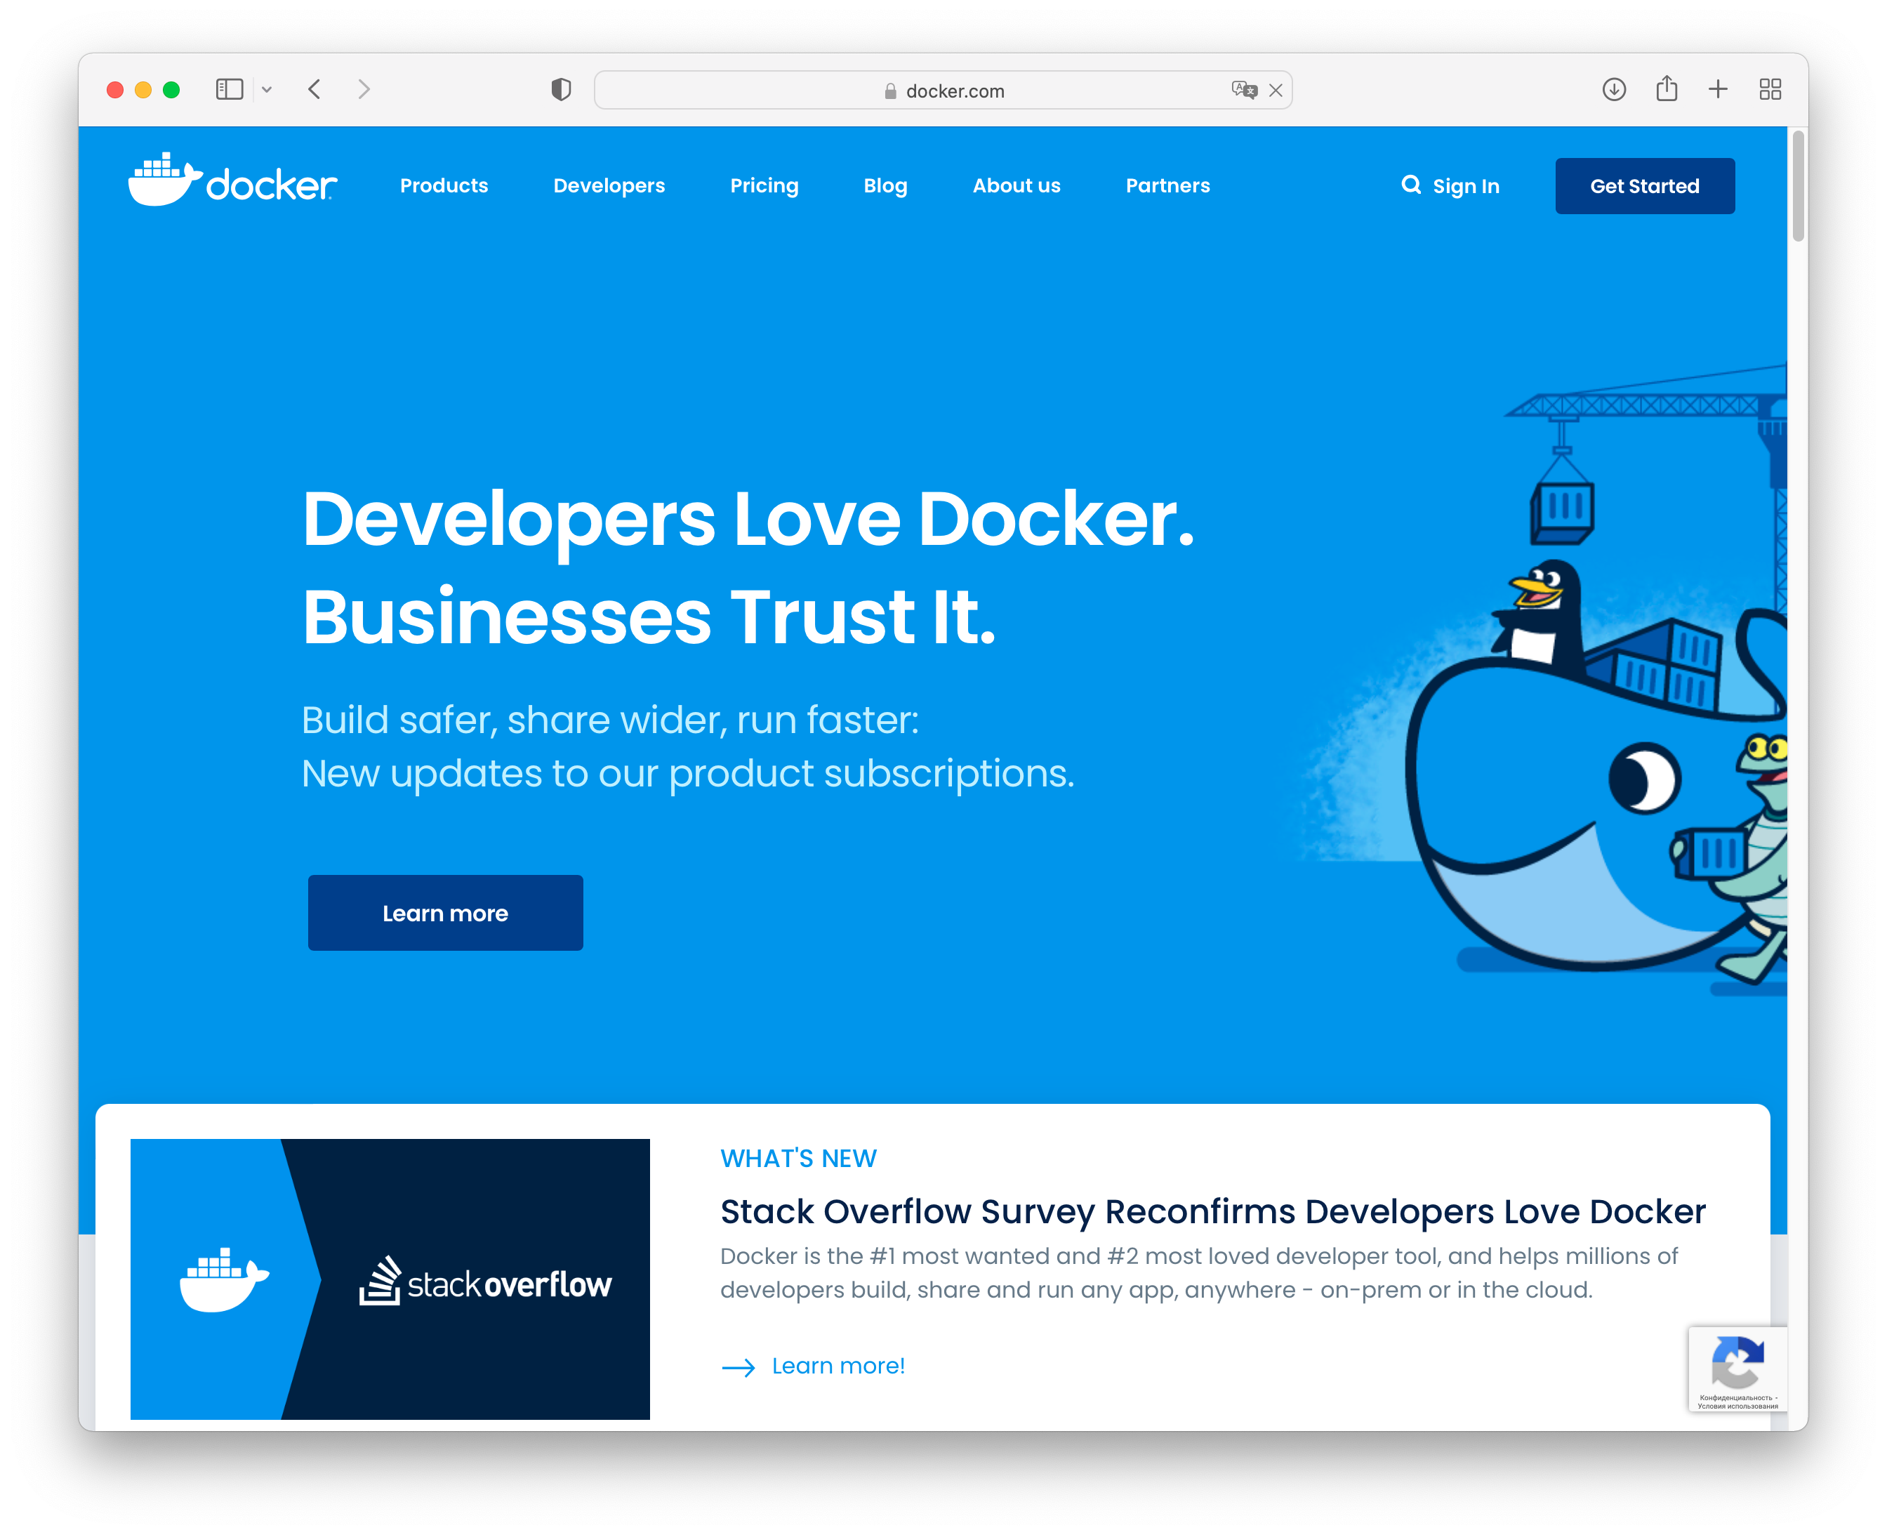The image size is (1887, 1535).
Task: Open the sidebar options chevron
Action: (267, 89)
